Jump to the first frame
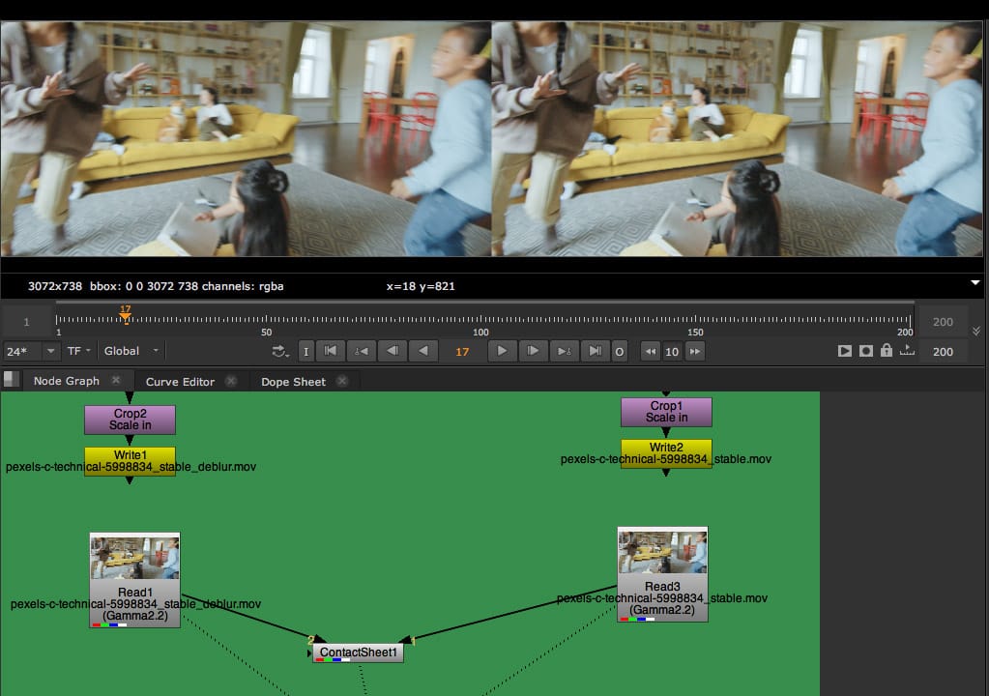 coord(331,351)
